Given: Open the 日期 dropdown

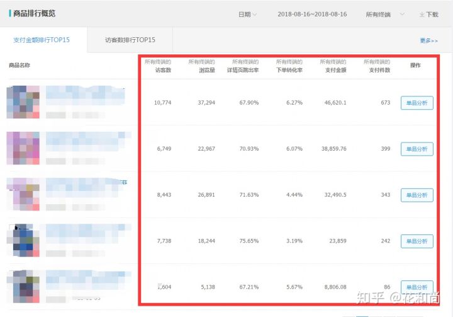Looking at the screenshot, I should (x=247, y=14).
